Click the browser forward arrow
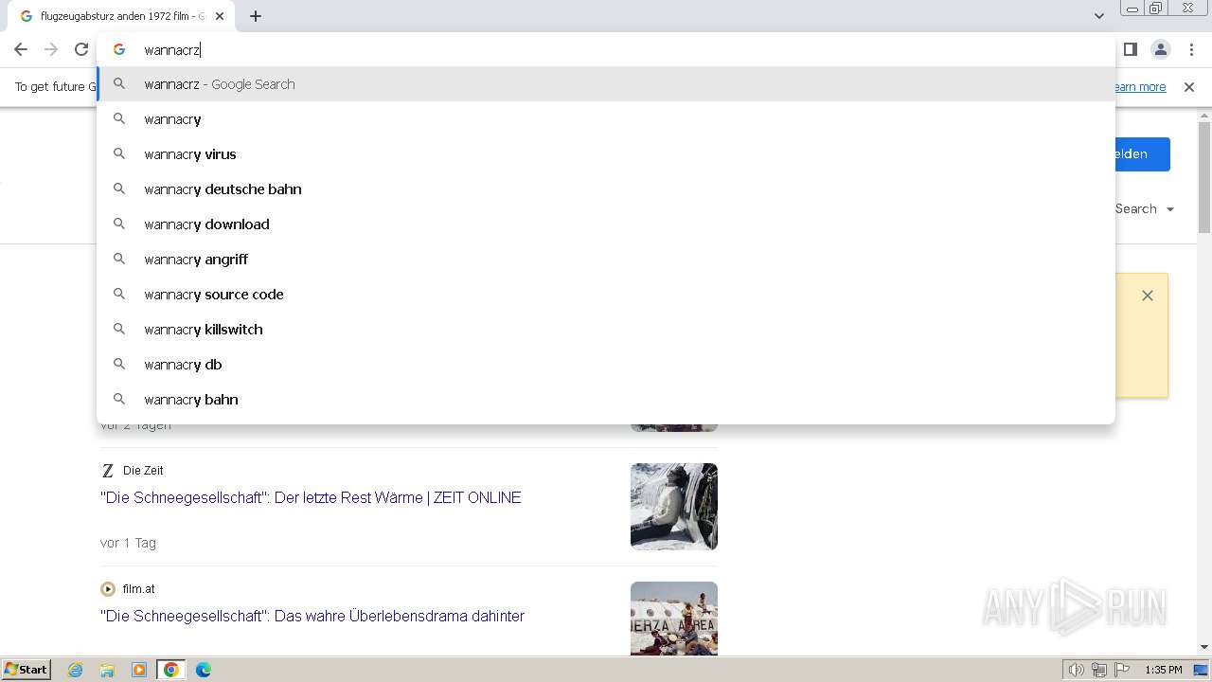The image size is (1212, 682). [x=51, y=49]
